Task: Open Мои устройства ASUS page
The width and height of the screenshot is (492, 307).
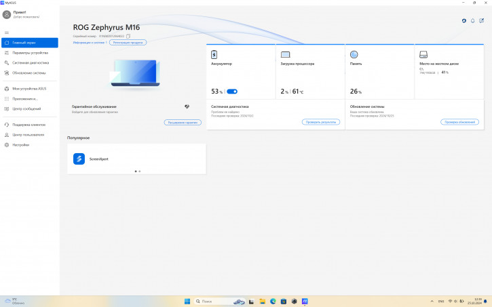Action: pos(30,89)
